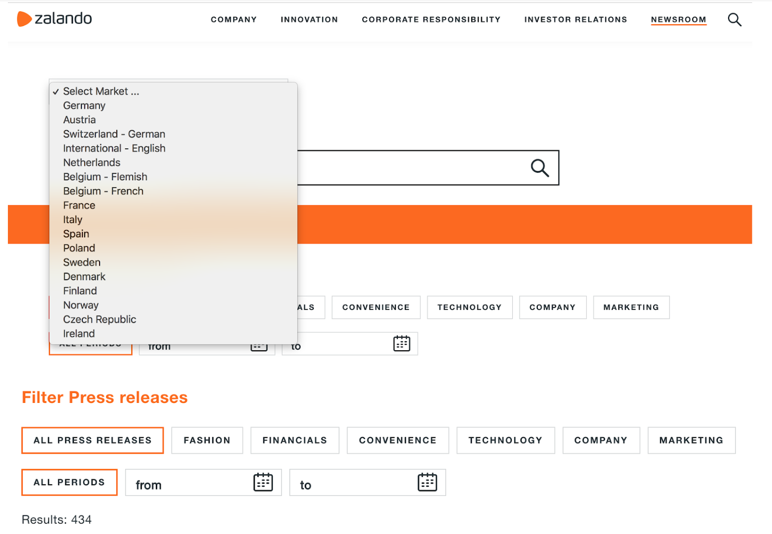Select the All Periods button
This screenshot has width=772, height=534.
tap(70, 482)
